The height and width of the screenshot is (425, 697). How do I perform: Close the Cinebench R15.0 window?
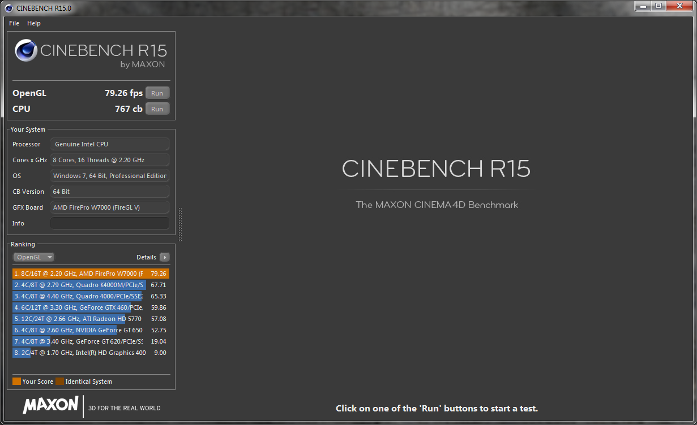coord(679,6)
